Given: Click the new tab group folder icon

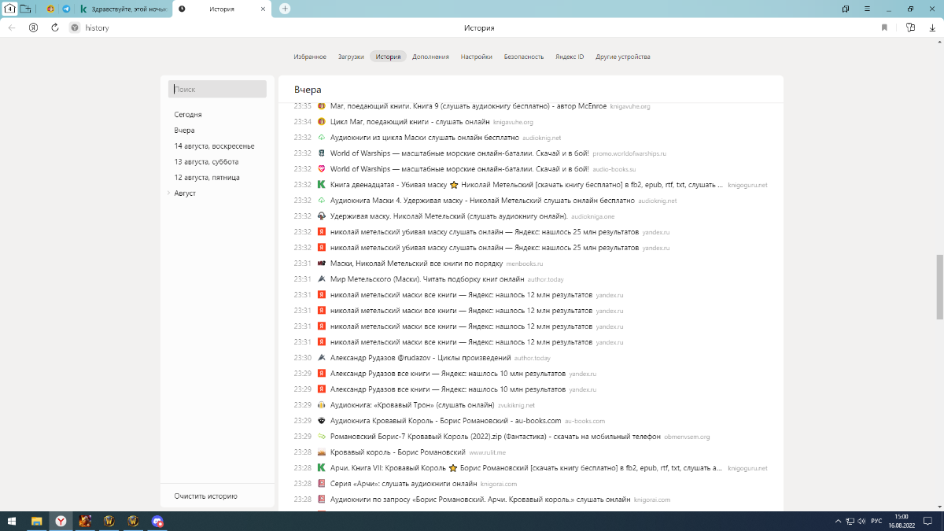Looking at the screenshot, I should pyautogui.click(x=26, y=9).
